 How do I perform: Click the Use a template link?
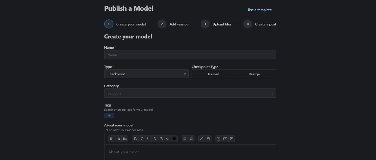click(x=259, y=10)
